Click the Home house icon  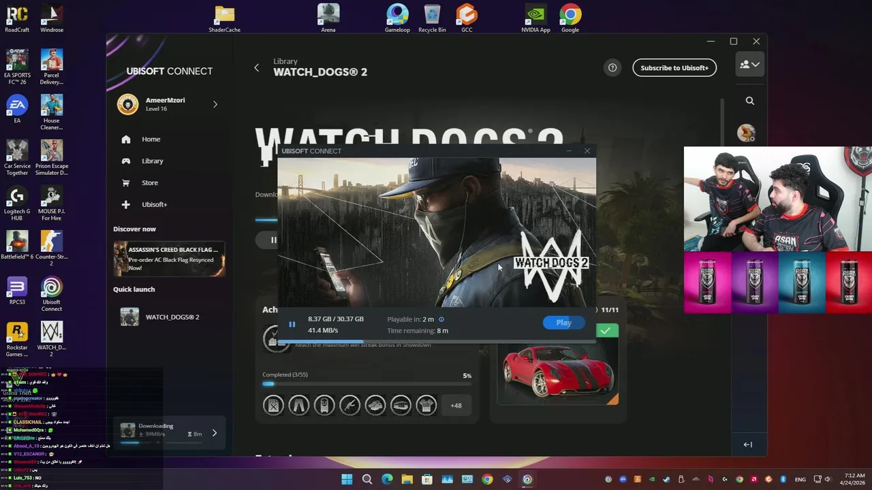point(126,139)
